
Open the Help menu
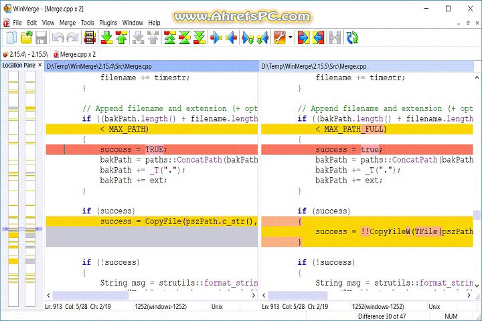coord(154,23)
